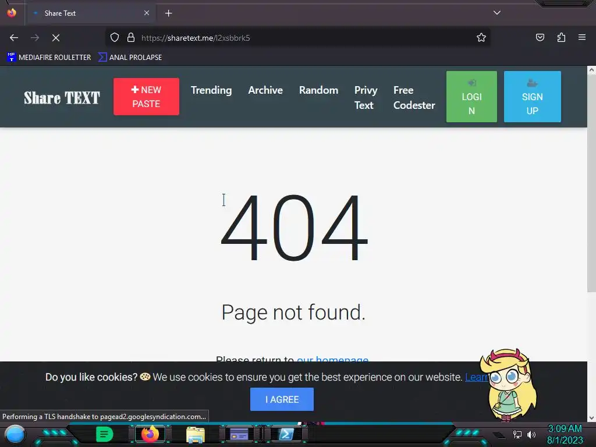
Task: Create a new paste with NEW PASTE button
Action: point(146,97)
